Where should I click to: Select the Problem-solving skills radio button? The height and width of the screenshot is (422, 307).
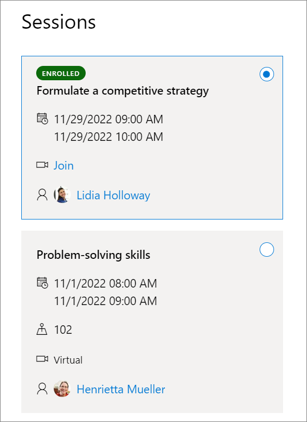click(267, 249)
